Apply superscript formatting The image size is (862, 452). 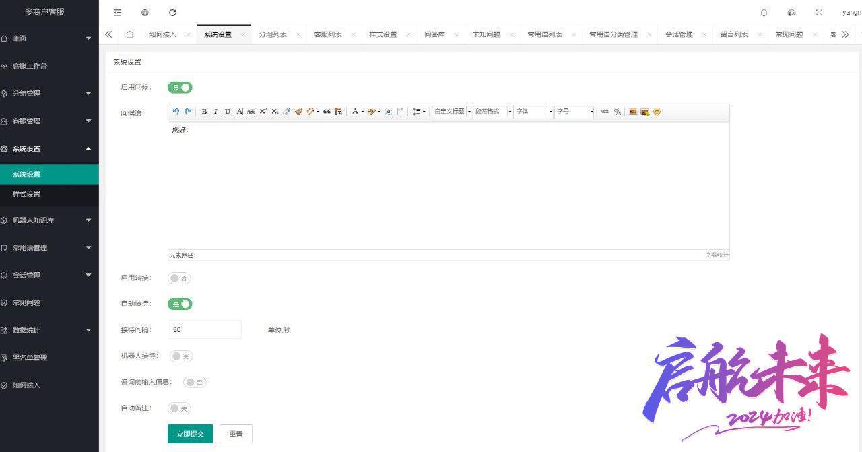[x=263, y=112]
